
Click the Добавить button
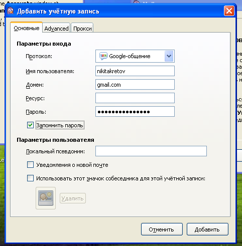point(207,229)
